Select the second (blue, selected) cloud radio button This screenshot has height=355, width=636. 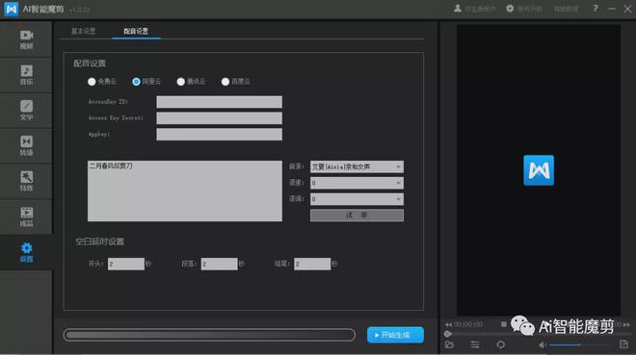tap(136, 82)
